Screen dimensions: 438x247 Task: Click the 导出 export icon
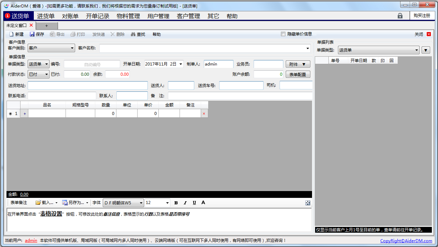[x=52, y=34]
